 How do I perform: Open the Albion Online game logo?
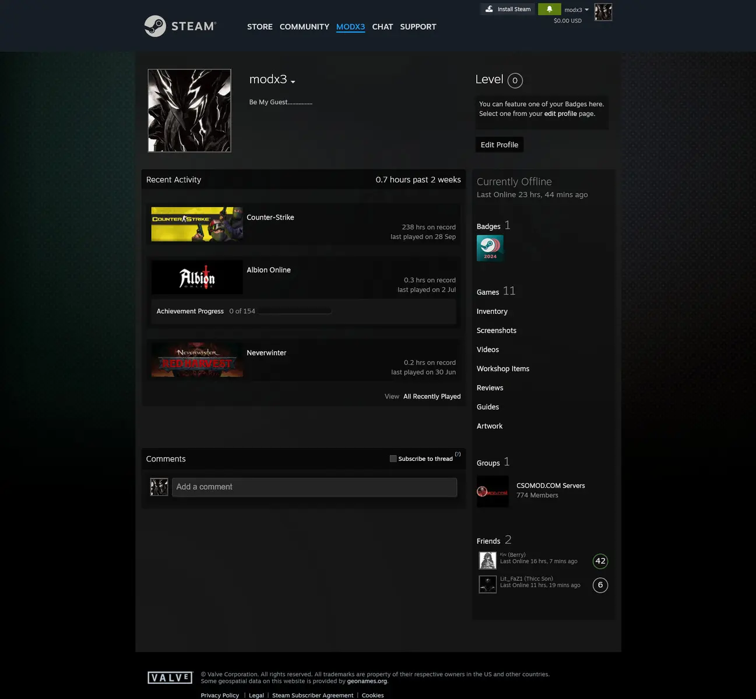[197, 277]
